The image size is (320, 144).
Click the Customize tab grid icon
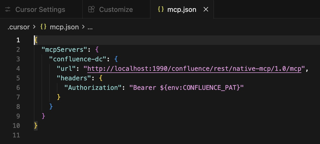point(91,10)
